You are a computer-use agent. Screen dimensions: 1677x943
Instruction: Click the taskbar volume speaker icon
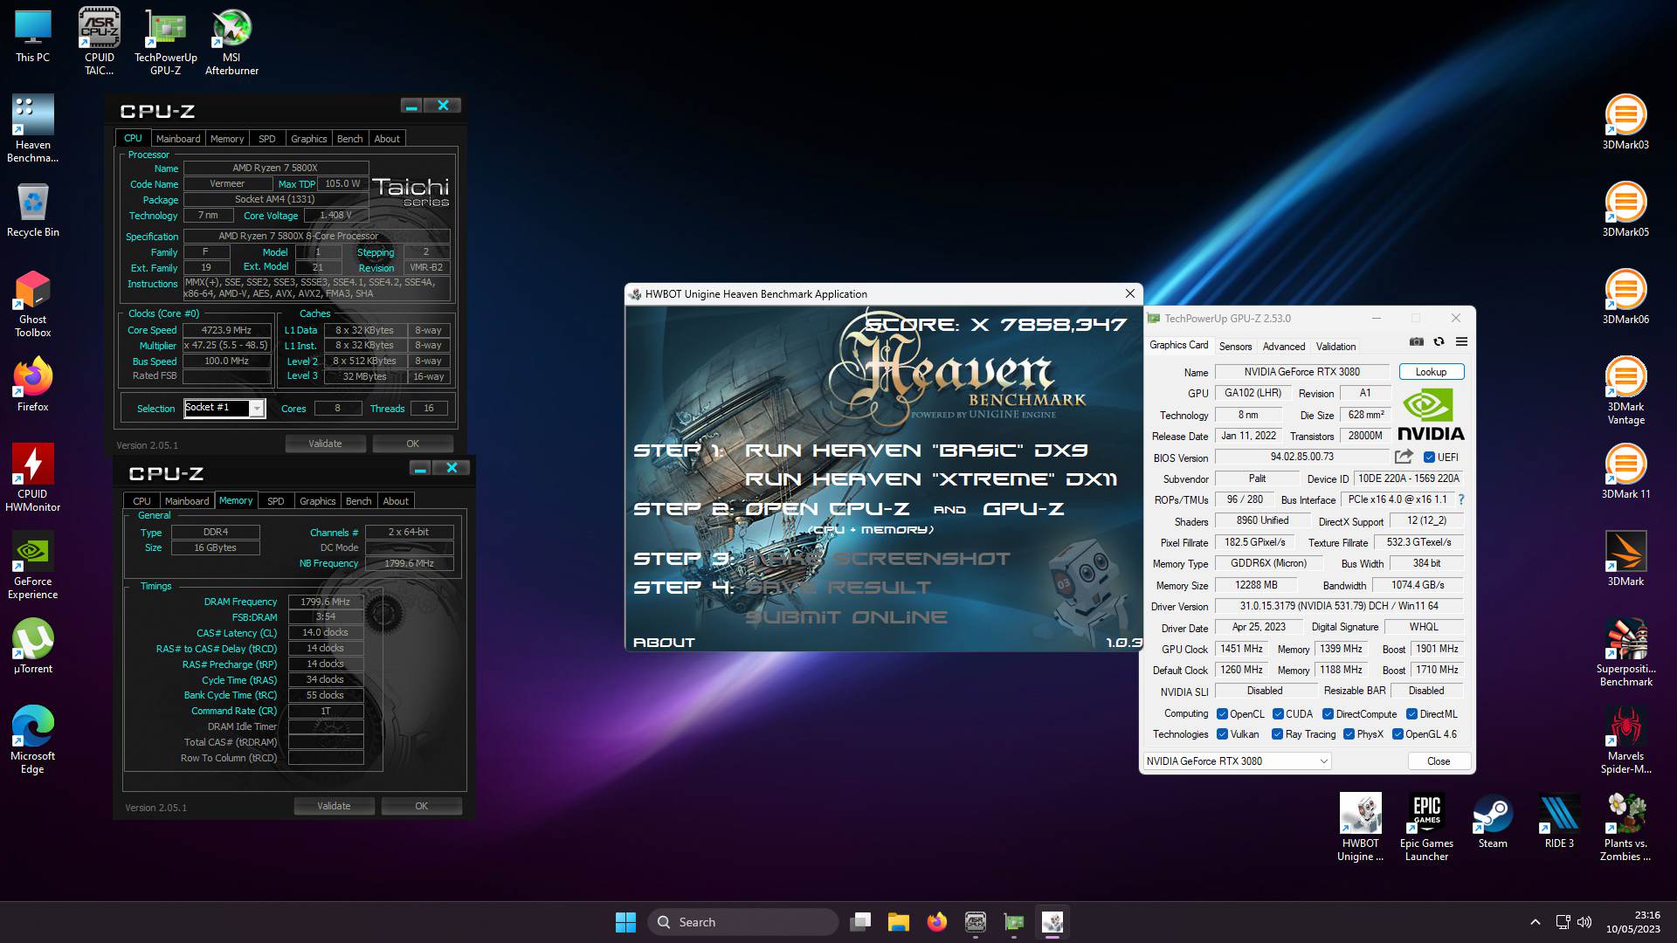point(1584,922)
